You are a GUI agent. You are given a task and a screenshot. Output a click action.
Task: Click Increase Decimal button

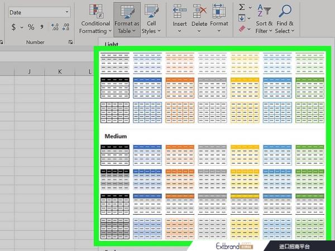click(55, 27)
